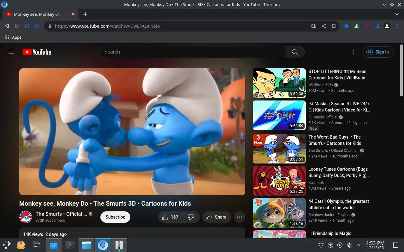Expand hidden system tray icons arrow
The image size is (404, 252).
pos(358,245)
